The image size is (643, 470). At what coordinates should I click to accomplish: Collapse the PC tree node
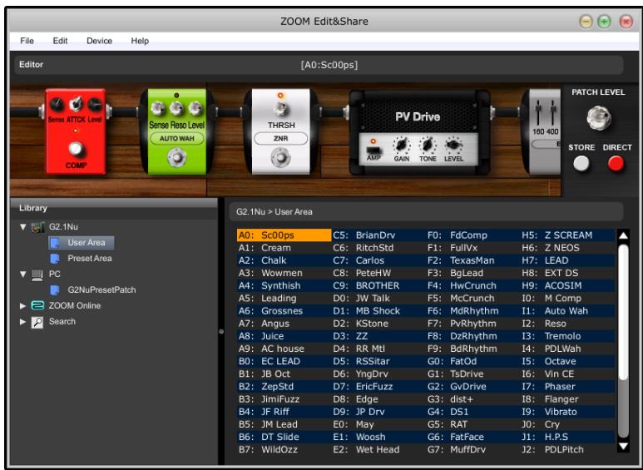point(23,274)
